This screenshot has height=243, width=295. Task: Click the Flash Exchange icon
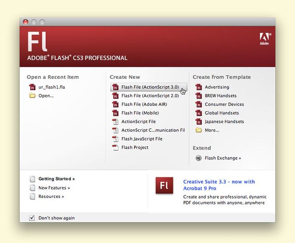point(199,158)
